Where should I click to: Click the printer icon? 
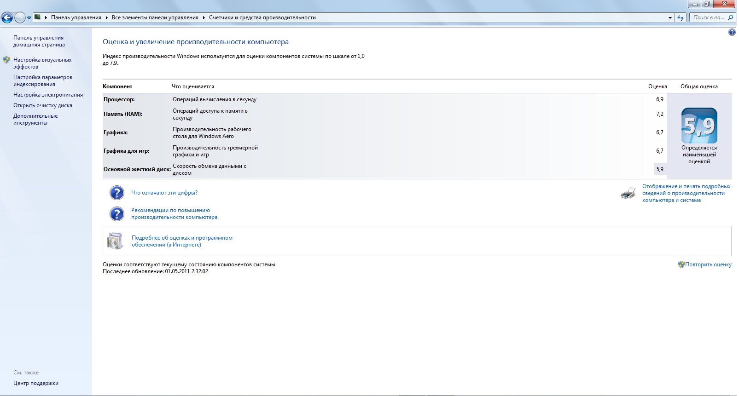click(628, 193)
